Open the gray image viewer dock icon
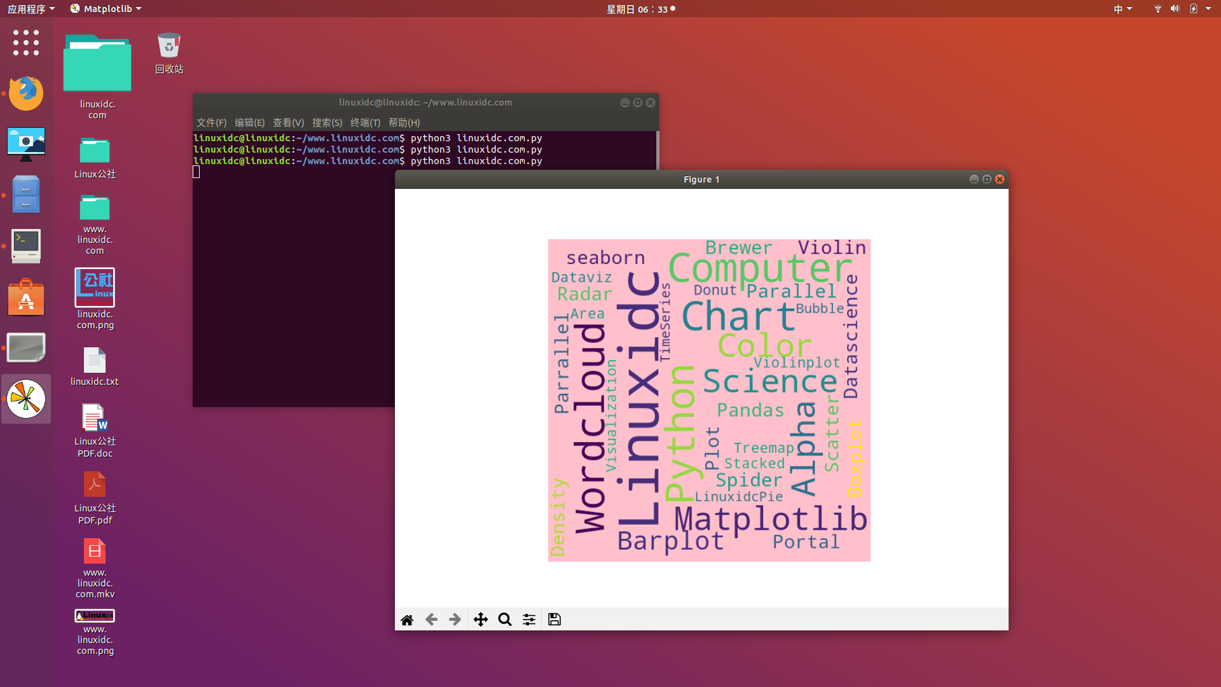This screenshot has width=1221, height=687. (x=26, y=348)
